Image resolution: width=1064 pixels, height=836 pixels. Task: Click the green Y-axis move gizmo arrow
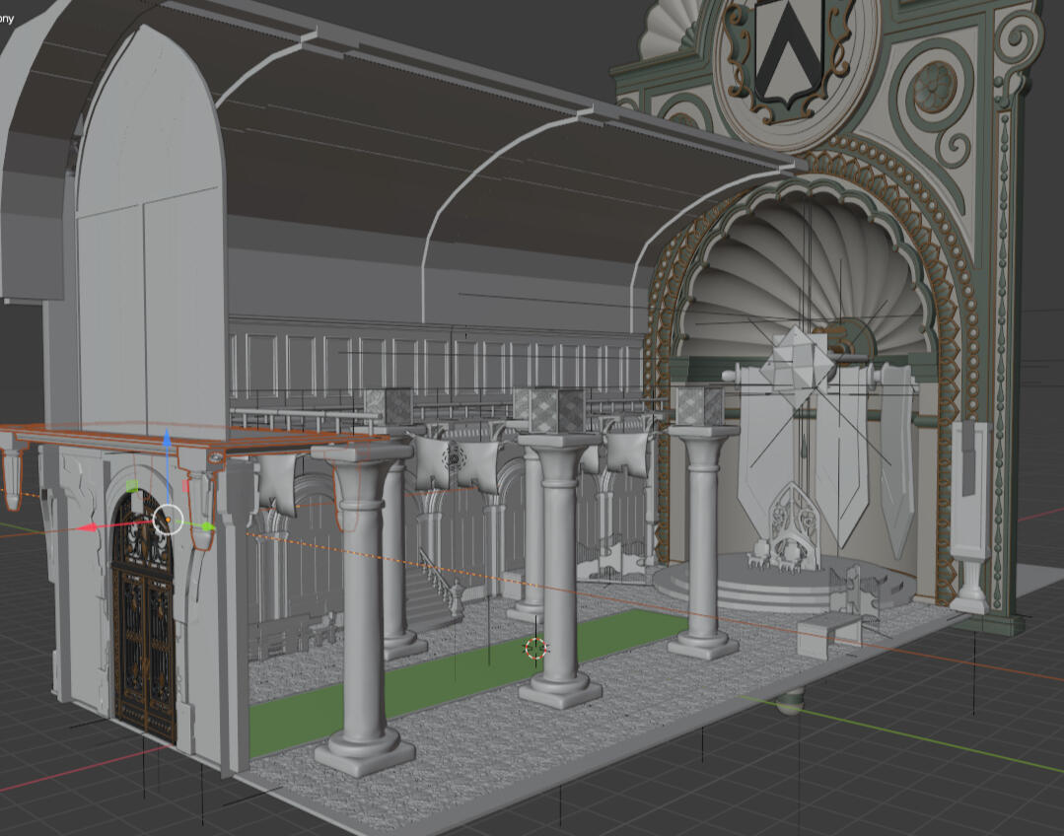click(x=208, y=527)
